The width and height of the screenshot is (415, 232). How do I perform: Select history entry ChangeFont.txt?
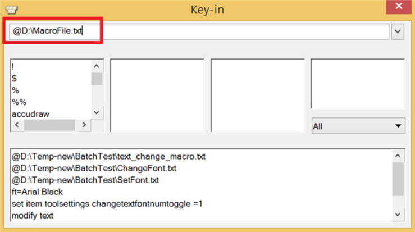(94, 169)
